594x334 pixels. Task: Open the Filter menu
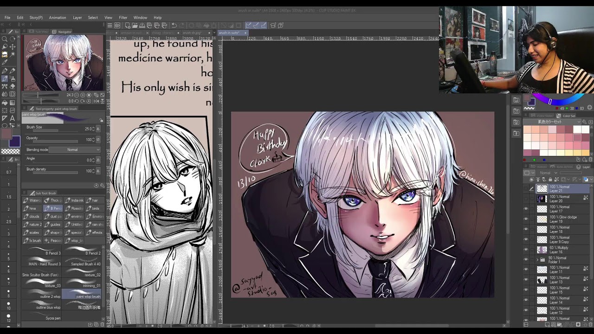click(123, 18)
